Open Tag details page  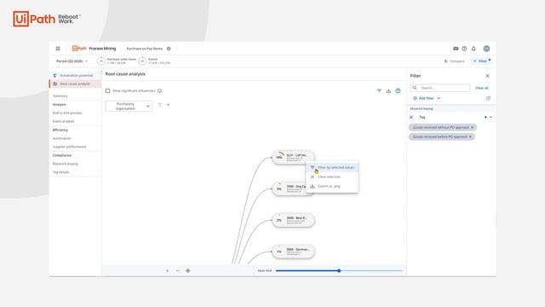60,172
